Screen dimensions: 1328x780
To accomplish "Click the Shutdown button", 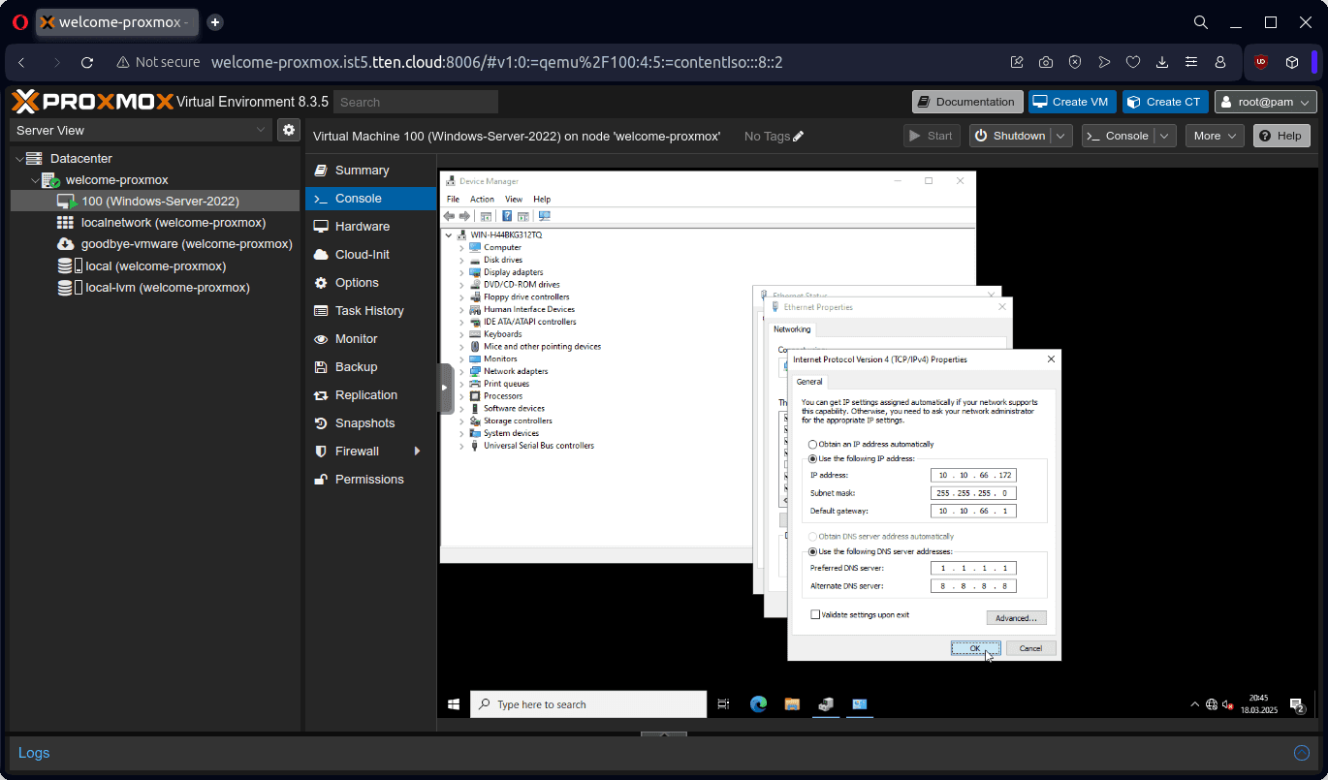I will point(1011,136).
